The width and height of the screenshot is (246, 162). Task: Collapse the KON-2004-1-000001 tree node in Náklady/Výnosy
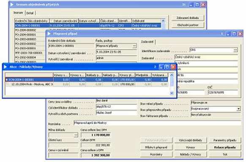click(x=7, y=80)
